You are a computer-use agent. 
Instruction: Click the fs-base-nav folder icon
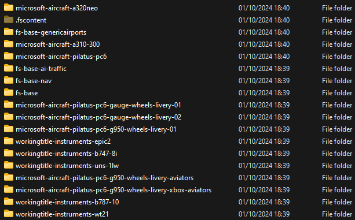[9, 81]
